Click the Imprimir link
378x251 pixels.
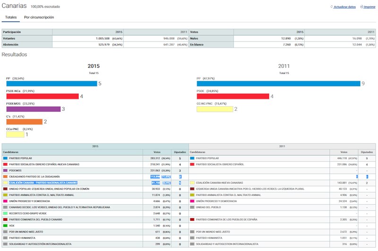coord(370,7)
